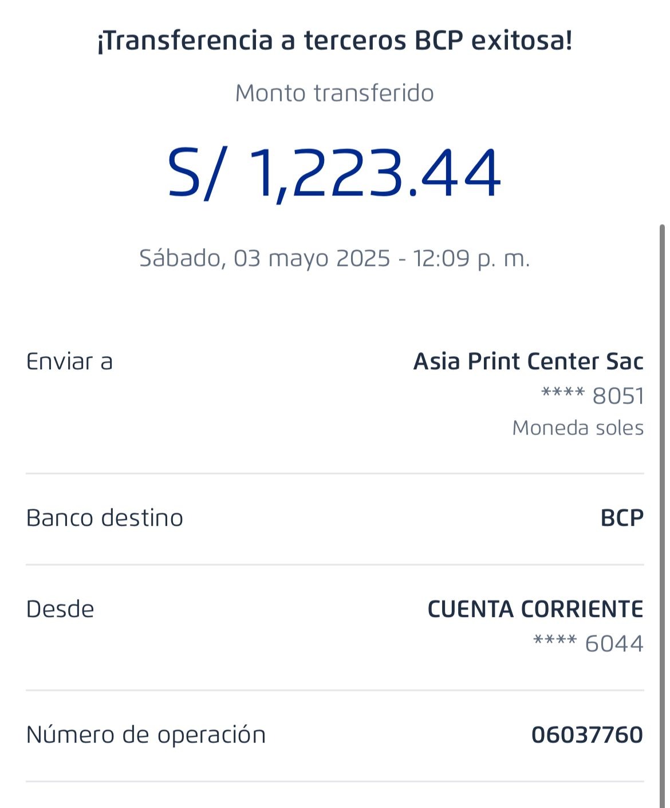Select the BCP destination bank value
670x808 pixels.
click(621, 518)
